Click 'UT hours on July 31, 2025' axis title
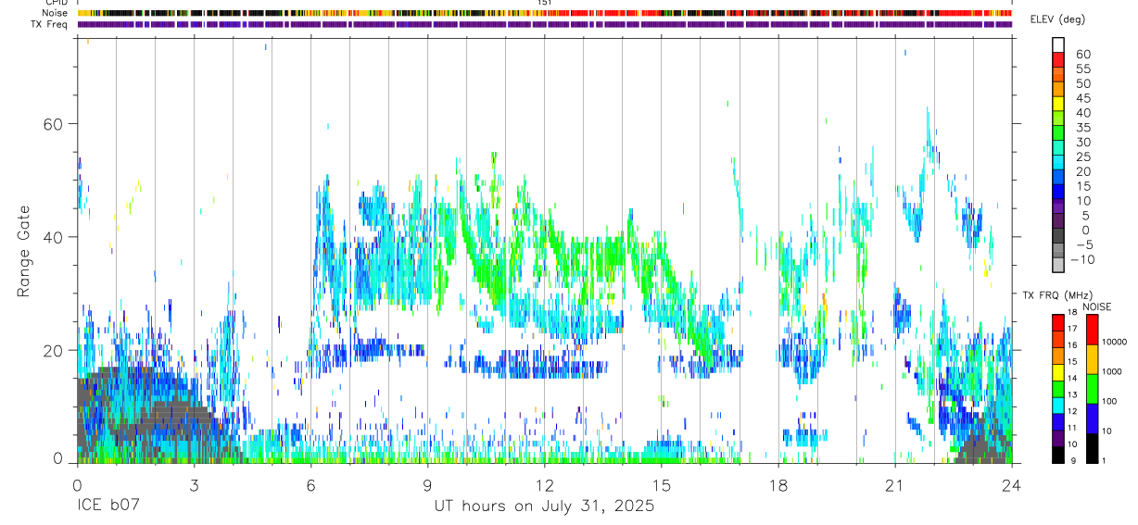Screen dimensions: 1138x525 (544, 506)
